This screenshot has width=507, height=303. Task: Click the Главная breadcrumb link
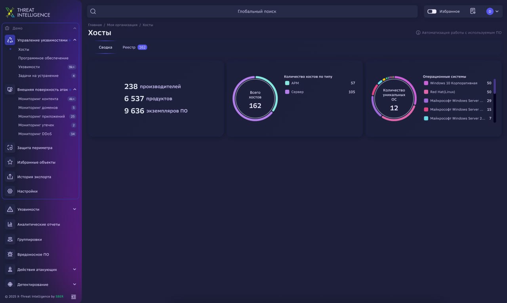(95, 25)
